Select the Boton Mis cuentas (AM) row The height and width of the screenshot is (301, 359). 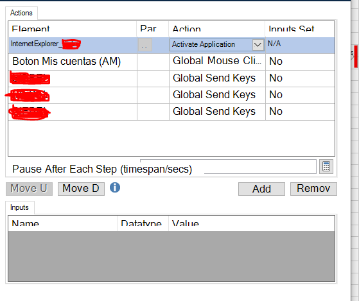(171, 62)
